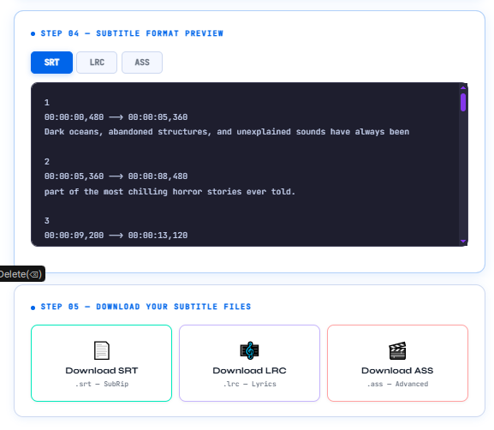Image resolution: width=494 pixels, height=430 pixels.
Task: Click the '.srt — SubRip' caption
Action: tap(101, 384)
